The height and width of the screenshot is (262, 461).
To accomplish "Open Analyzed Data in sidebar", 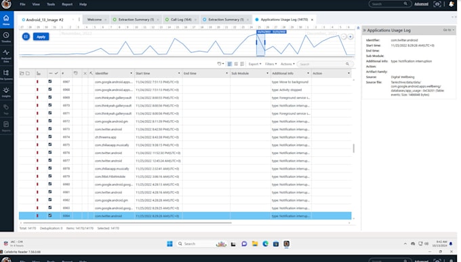I will click(6, 55).
